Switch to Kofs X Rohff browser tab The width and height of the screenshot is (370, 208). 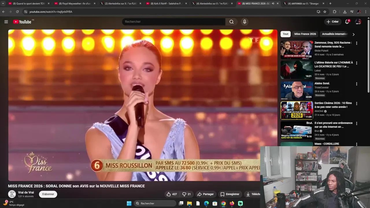coord(166,3)
